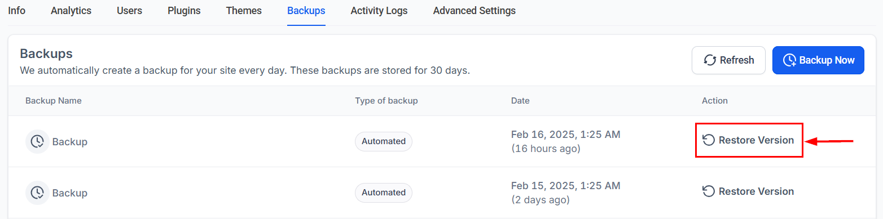This screenshot has height=219, width=883.
Task: Click clock icon of Feb 15 backup
Action: click(x=37, y=193)
